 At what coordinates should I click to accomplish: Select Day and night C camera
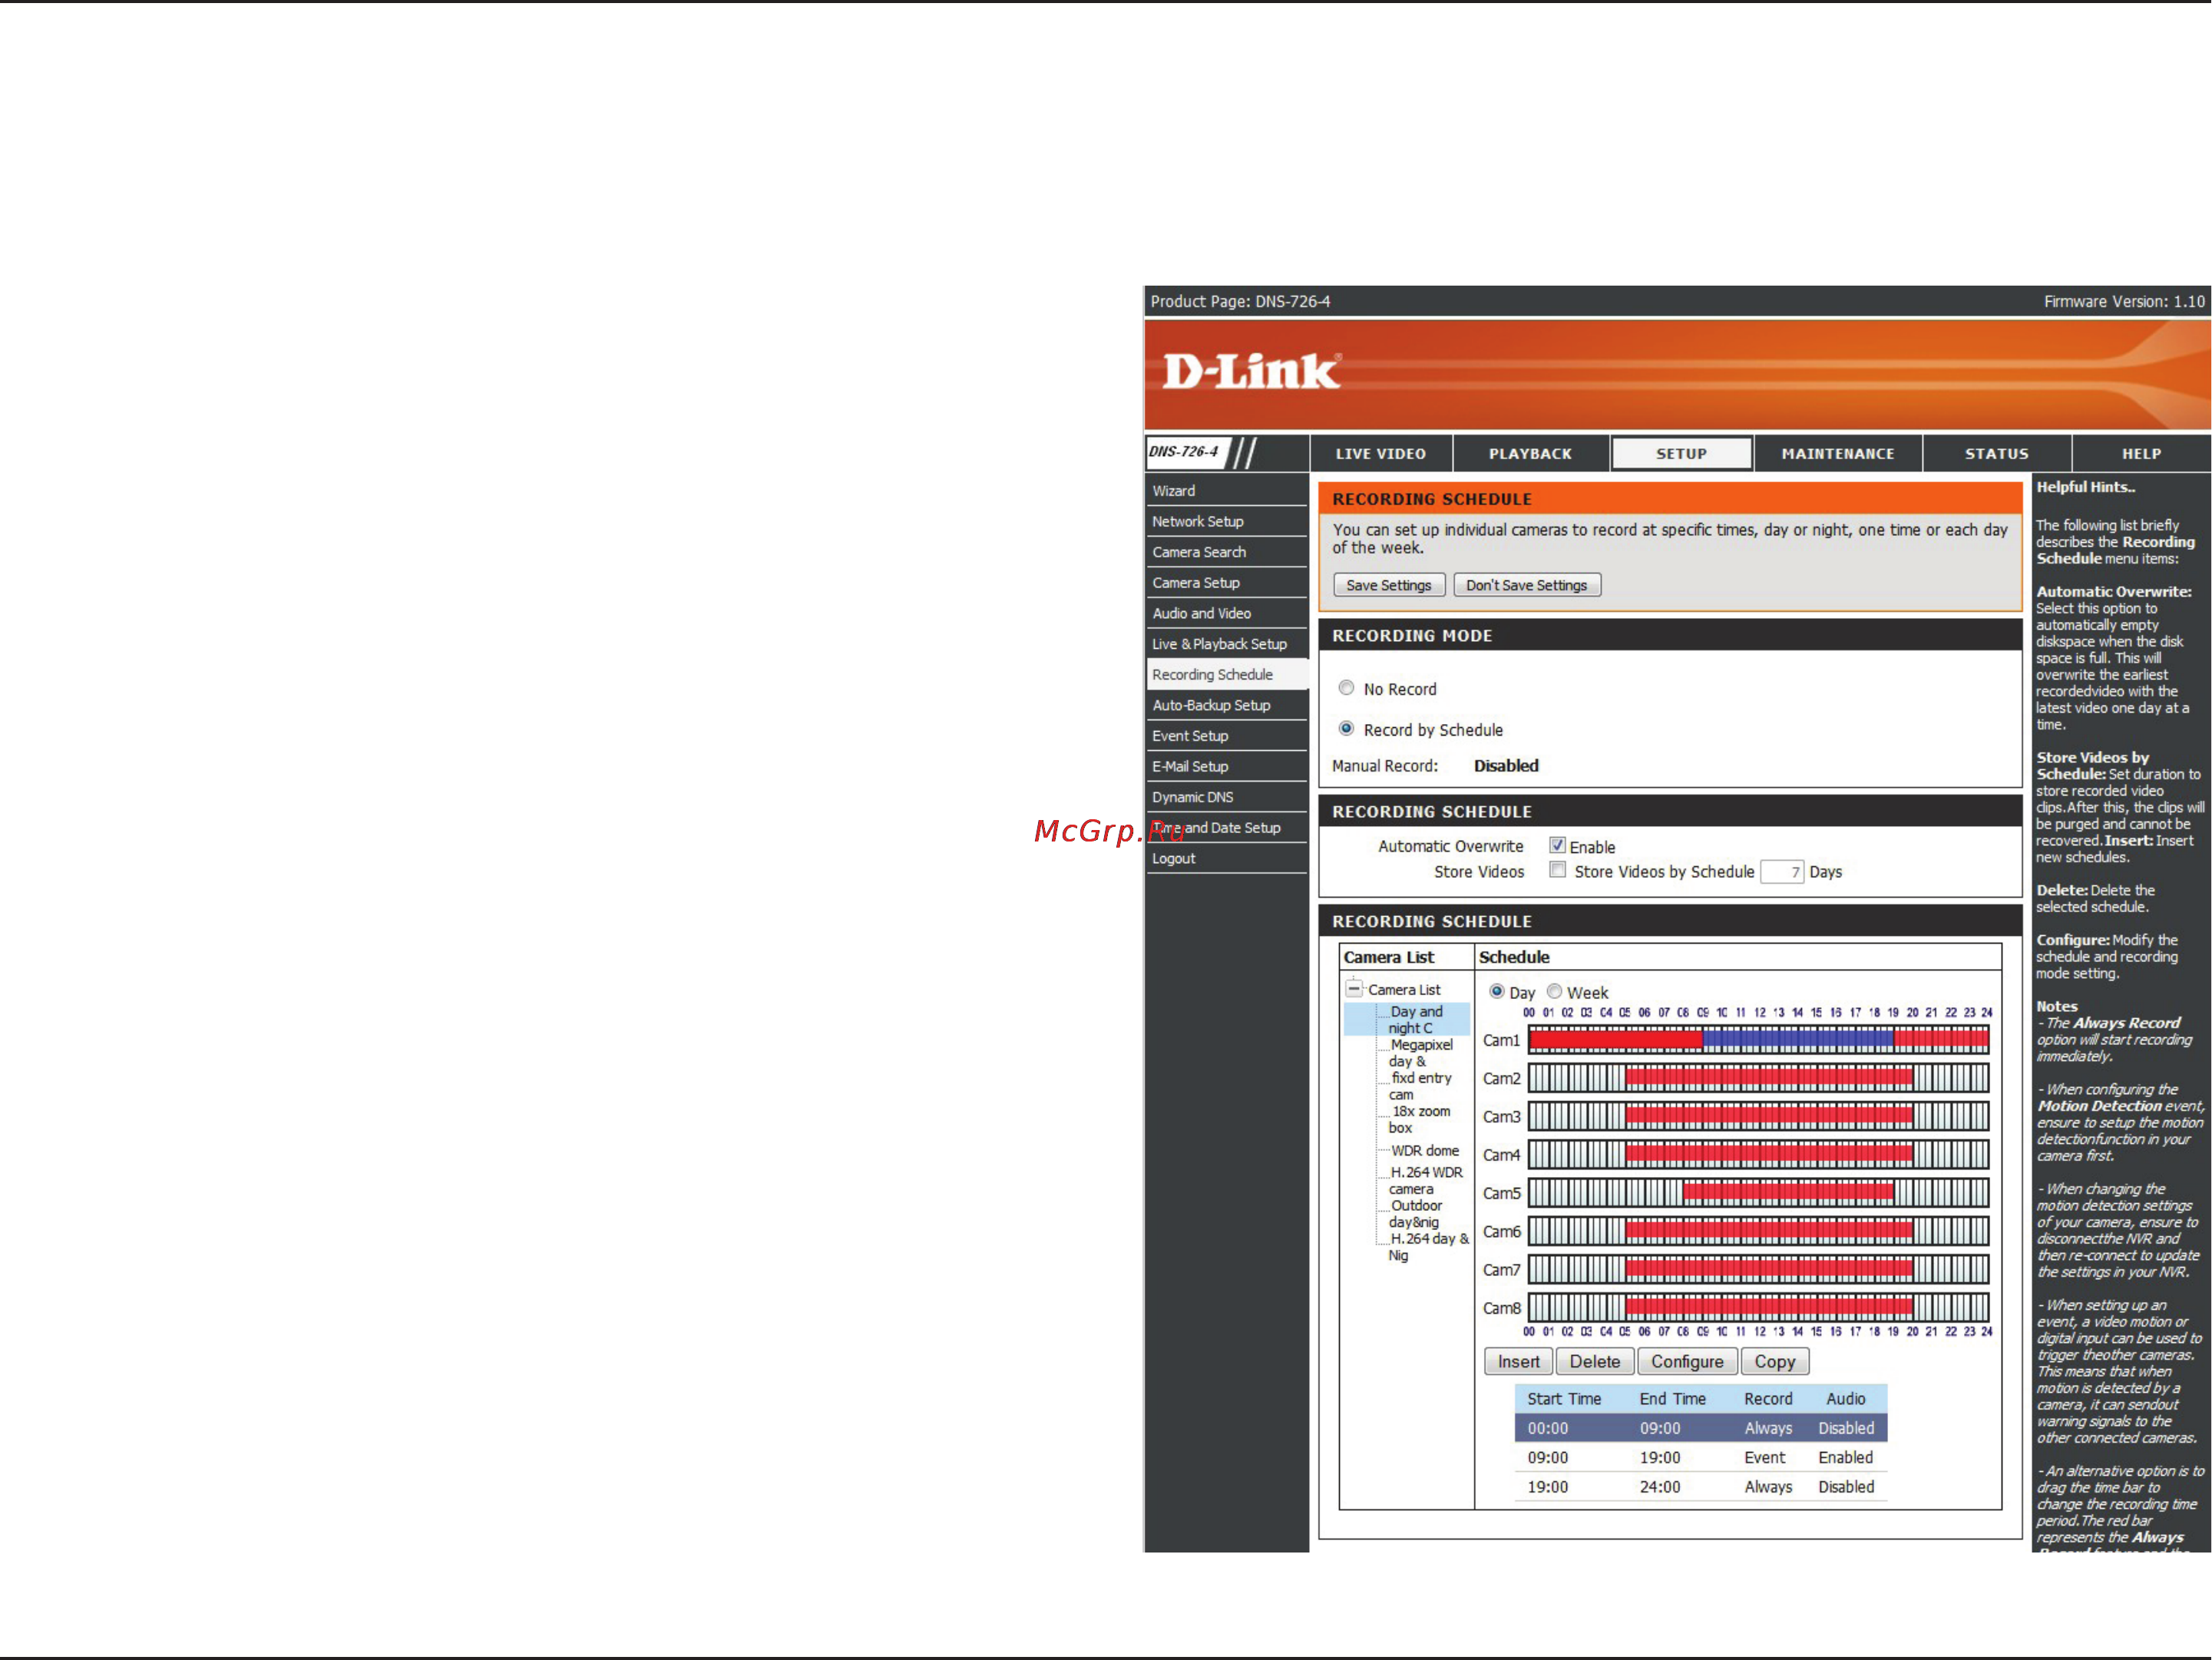point(1415,1020)
